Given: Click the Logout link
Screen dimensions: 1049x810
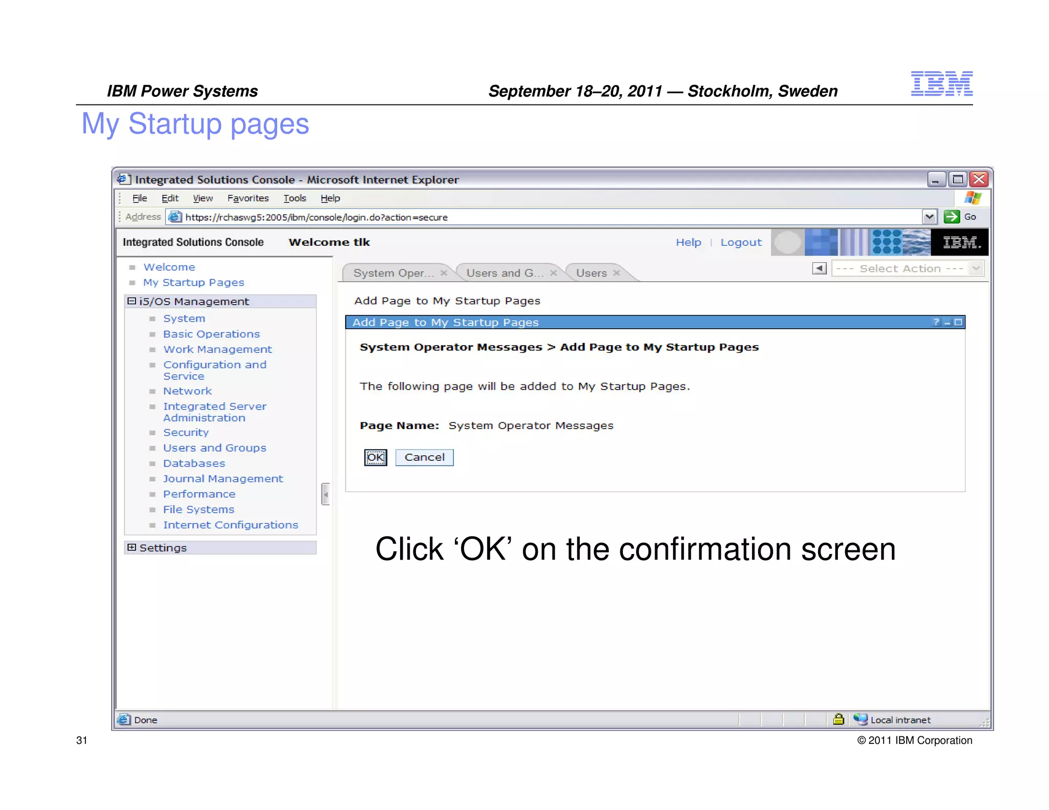Looking at the screenshot, I should point(741,242).
